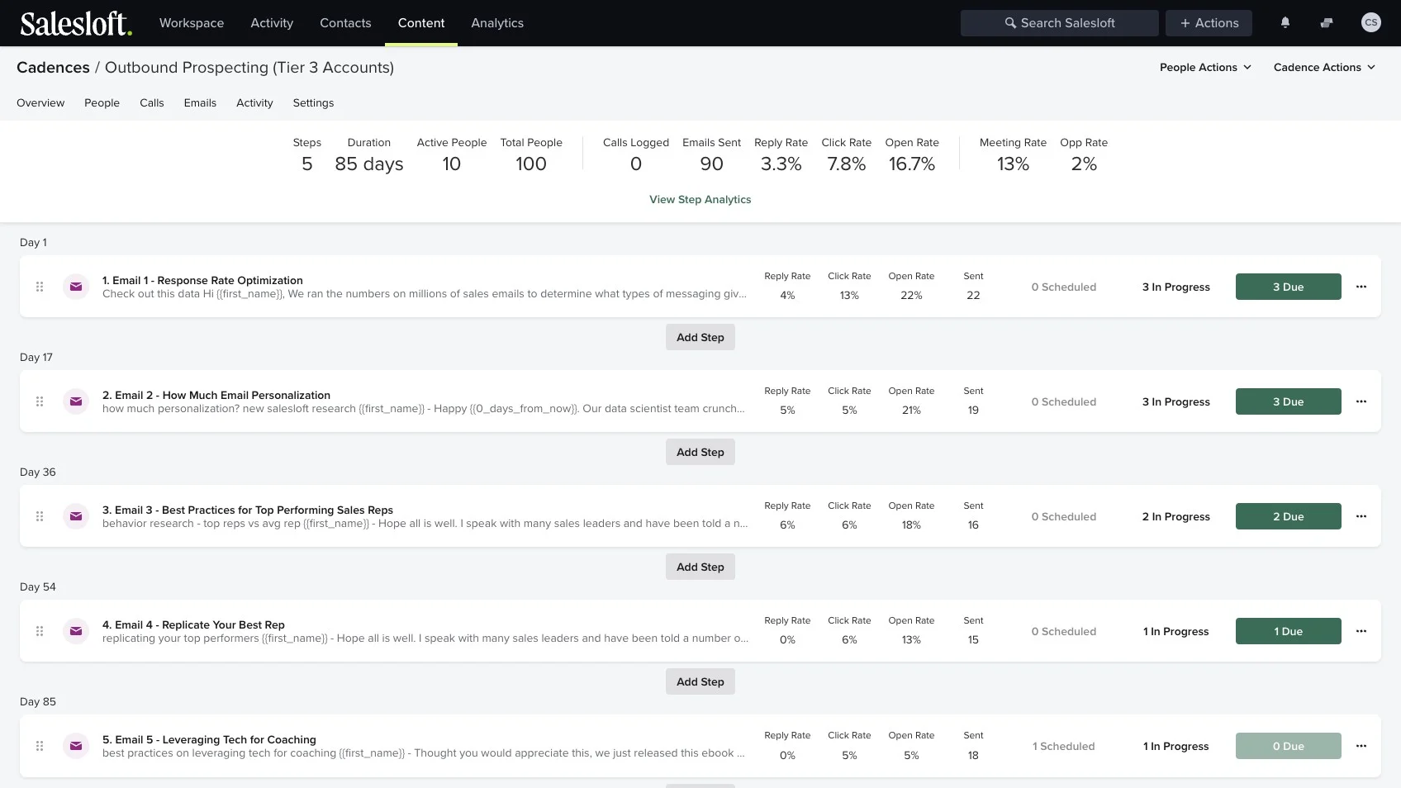Viewport: 1401px width, 788px height.
Task: Click 3 Due button for Email 1
Action: pyautogui.click(x=1289, y=287)
